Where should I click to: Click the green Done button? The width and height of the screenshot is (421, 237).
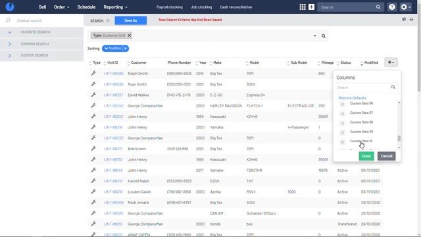pos(366,156)
